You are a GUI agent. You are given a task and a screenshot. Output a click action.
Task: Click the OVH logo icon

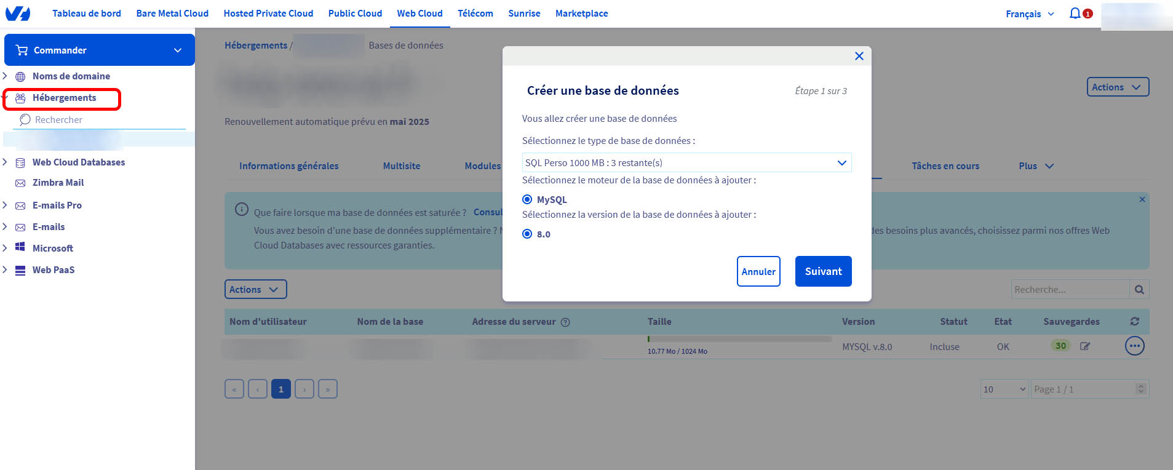pos(17,14)
